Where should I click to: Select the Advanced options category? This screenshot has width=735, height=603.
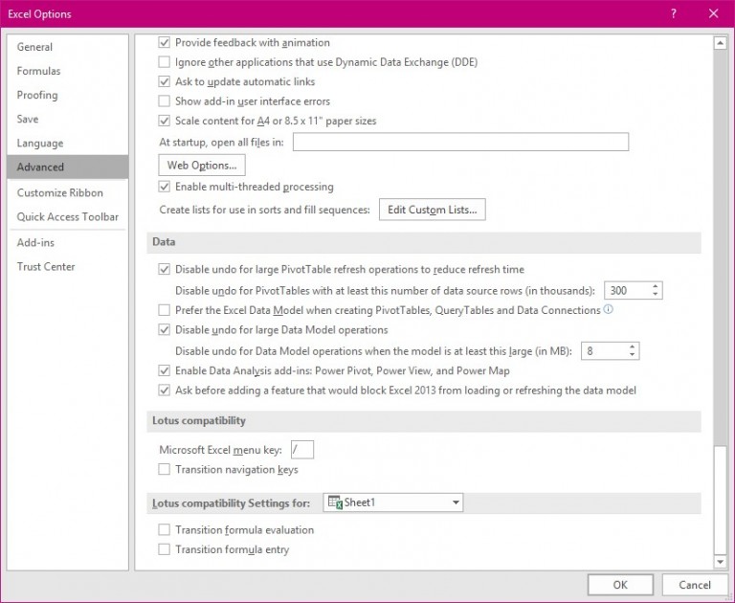[x=68, y=167]
